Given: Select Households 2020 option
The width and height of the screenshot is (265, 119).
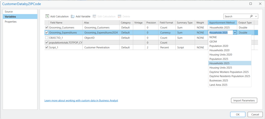Looking at the screenshot, I should tap(230, 50).
